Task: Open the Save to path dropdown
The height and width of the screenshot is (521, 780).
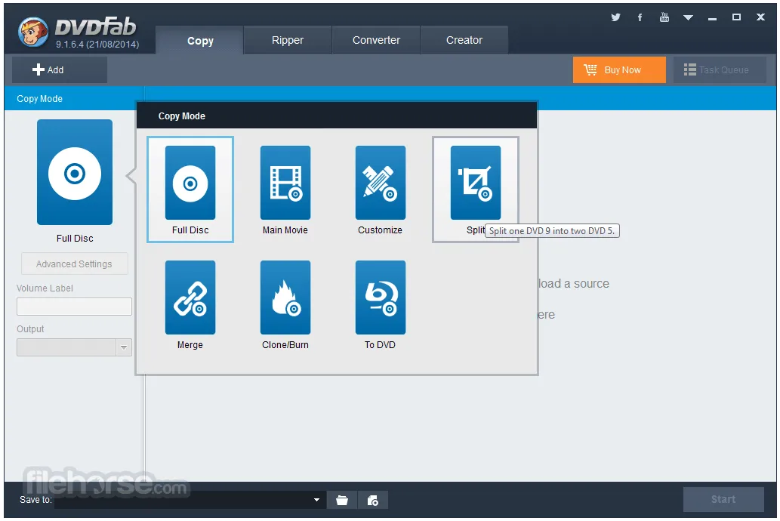Action: pos(316,500)
